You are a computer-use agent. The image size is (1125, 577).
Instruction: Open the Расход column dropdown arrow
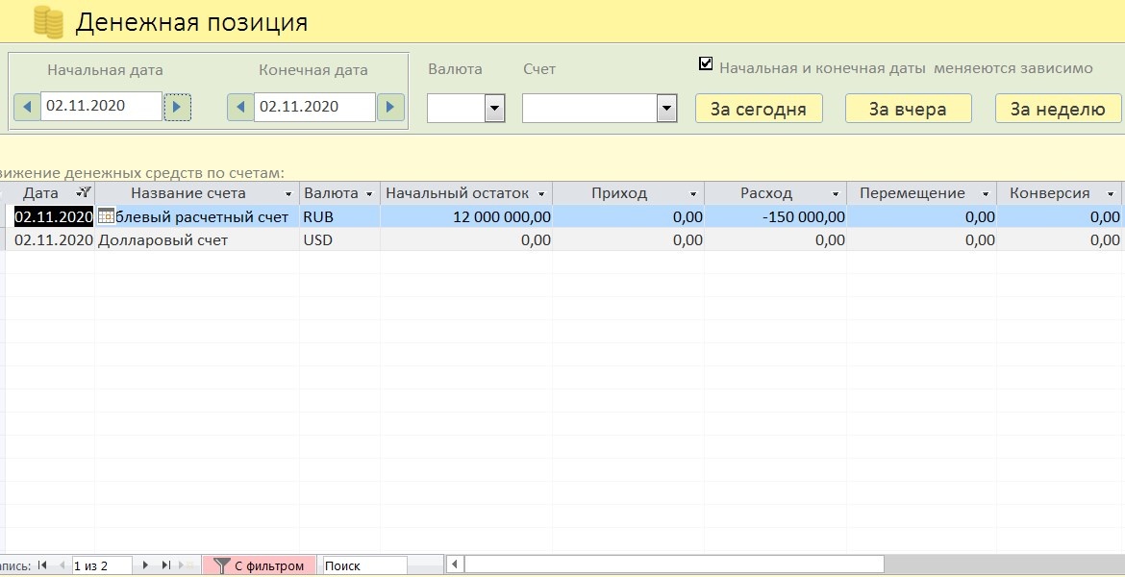(836, 193)
